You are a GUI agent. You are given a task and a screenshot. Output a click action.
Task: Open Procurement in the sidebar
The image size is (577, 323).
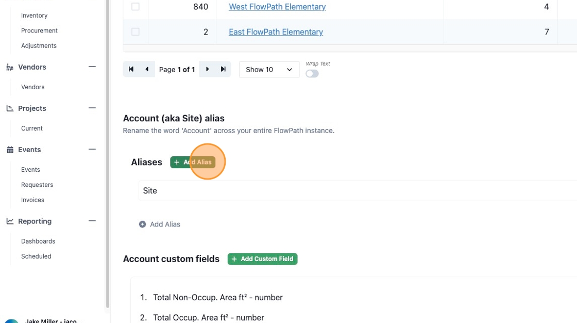pos(39,30)
